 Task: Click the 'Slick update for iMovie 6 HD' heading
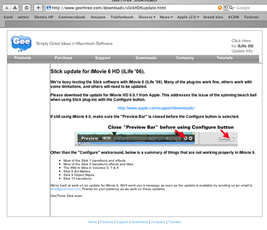click(98, 71)
